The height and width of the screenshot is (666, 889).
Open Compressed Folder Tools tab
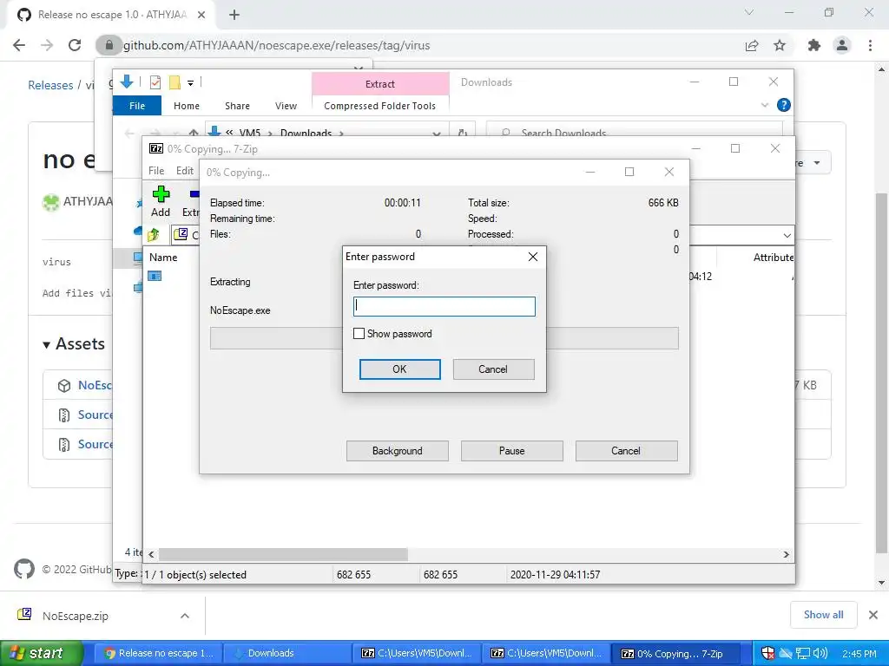380,106
